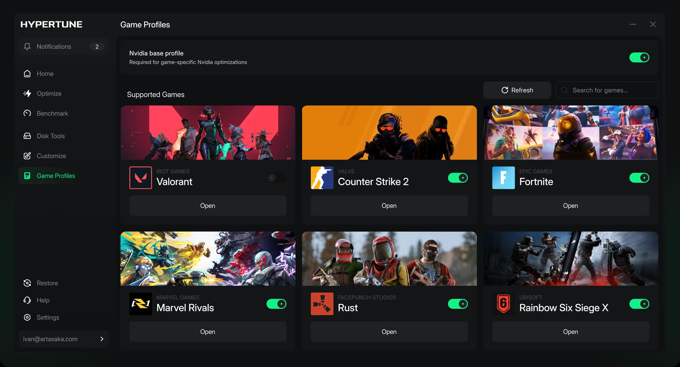Minimize the Hypertune window
The image size is (680, 367).
(633, 24)
